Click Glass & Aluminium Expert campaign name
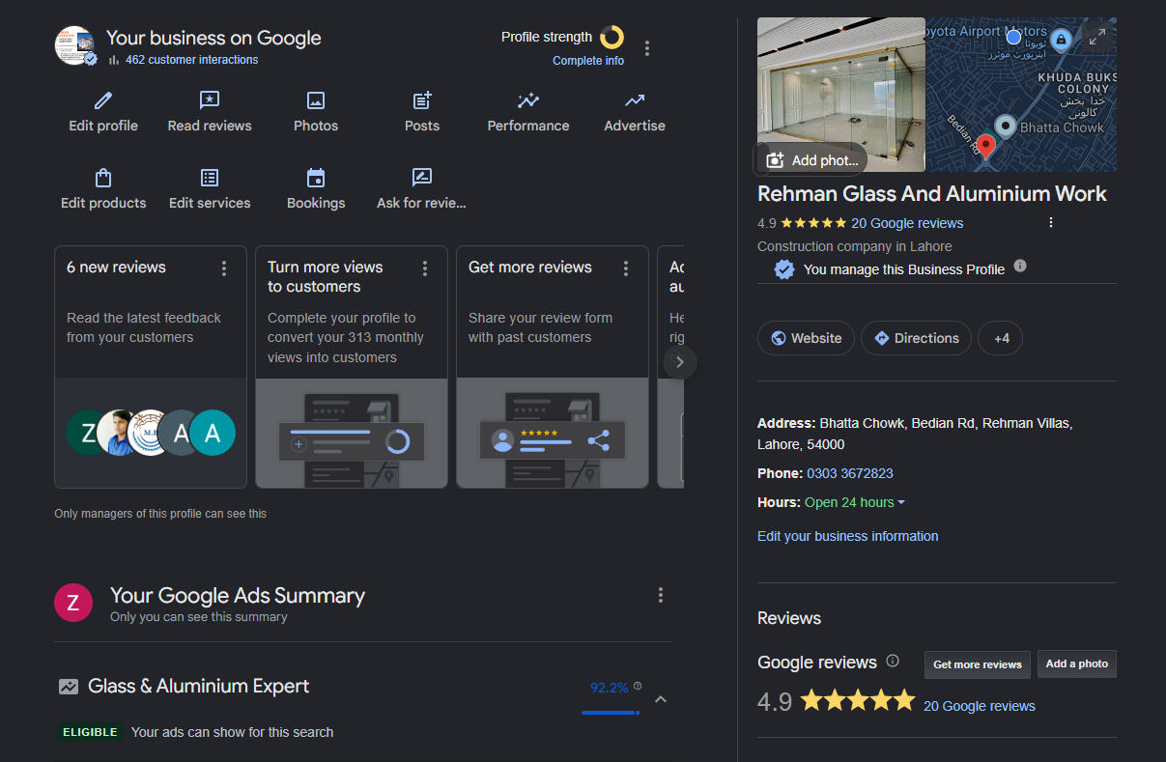The width and height of the screenshot is (1166, 762). coord(199,687)
